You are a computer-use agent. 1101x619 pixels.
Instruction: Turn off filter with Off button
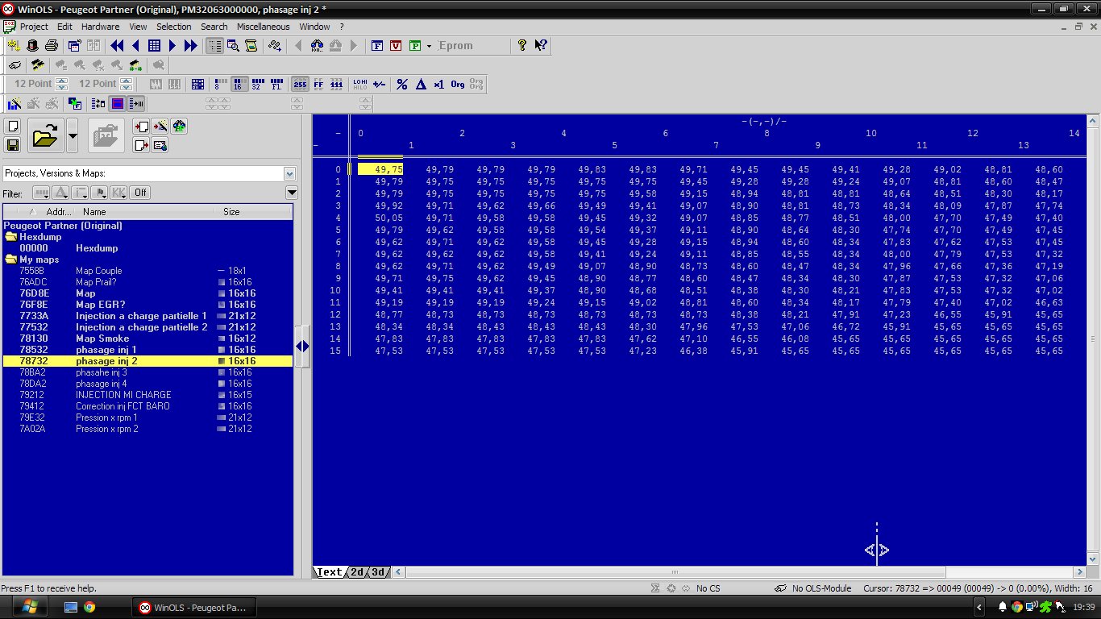(x=140, y=193)
